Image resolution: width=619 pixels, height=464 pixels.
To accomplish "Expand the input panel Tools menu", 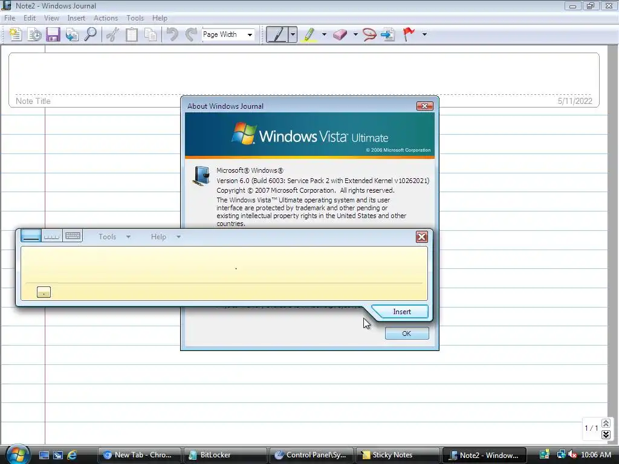I will coord(114,237).
